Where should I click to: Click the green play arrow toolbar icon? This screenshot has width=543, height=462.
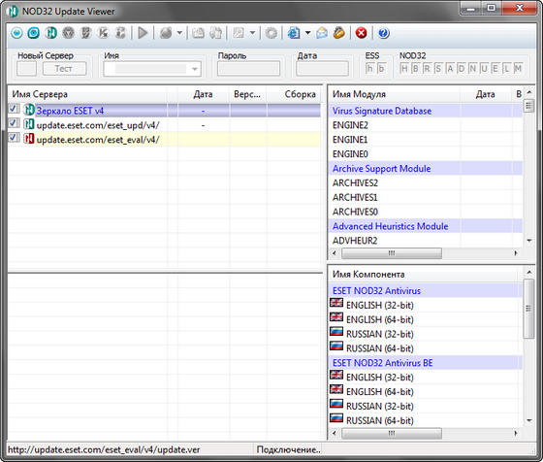(x=143, y=33)
